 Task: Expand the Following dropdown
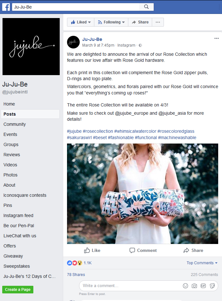tap(111, 22)
